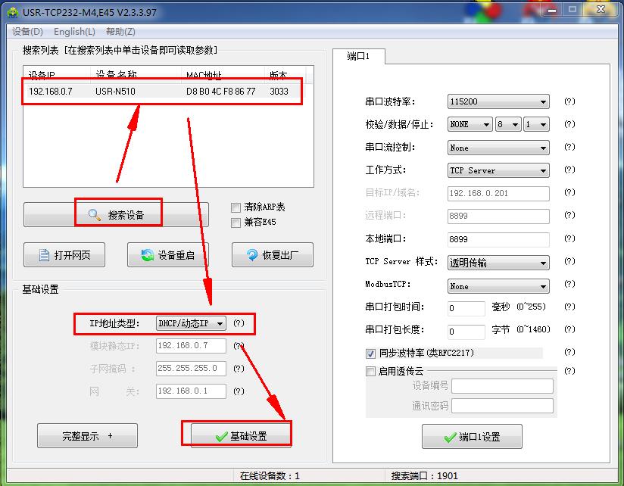
Task: Uncheck Sync baud rate (同步波特率) RFC2217
Action: pyautogui.click(x=371, y=354)
